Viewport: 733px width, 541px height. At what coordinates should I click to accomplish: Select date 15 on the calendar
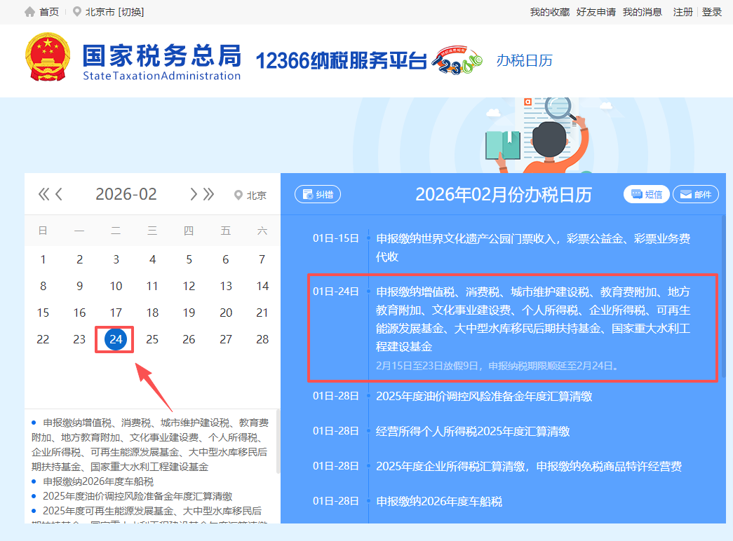[x=43, y=313]
